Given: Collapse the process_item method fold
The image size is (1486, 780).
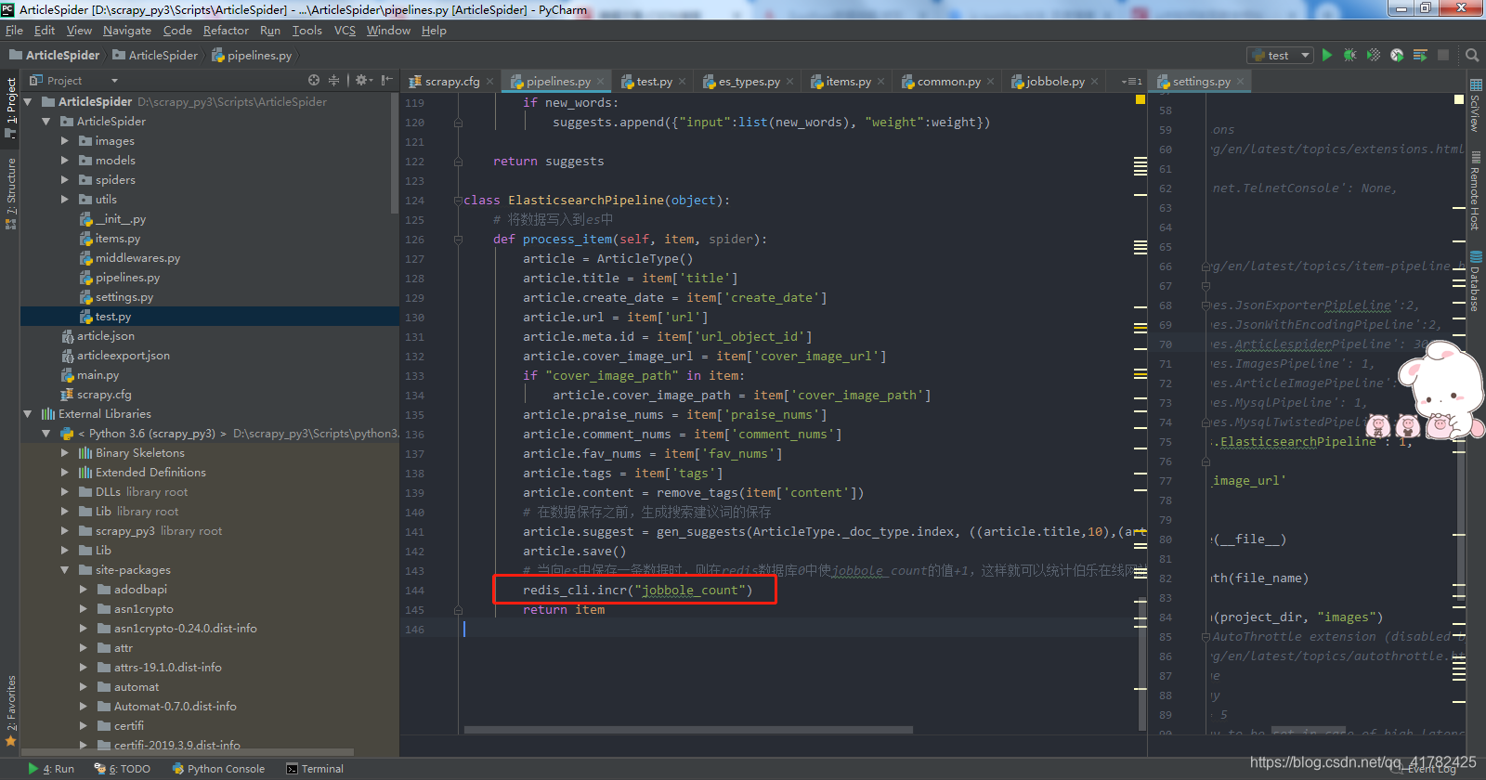Looking at the screenshot, I should (458, 240).
